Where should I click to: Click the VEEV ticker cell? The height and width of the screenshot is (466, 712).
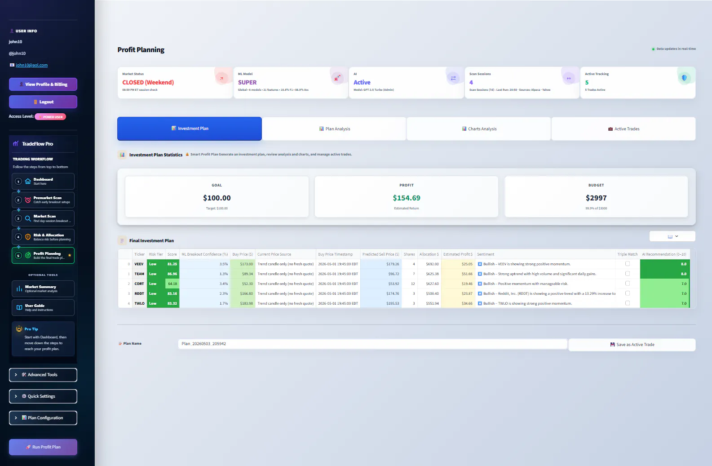tap(139, 264)
